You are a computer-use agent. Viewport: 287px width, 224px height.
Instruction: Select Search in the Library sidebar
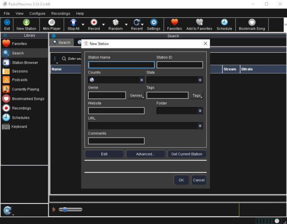coord(24,53)
